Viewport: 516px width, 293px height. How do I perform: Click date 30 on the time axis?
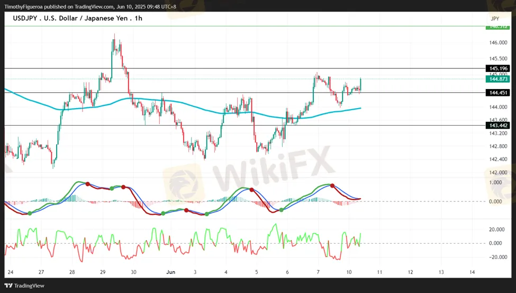(x=133, y=272)
